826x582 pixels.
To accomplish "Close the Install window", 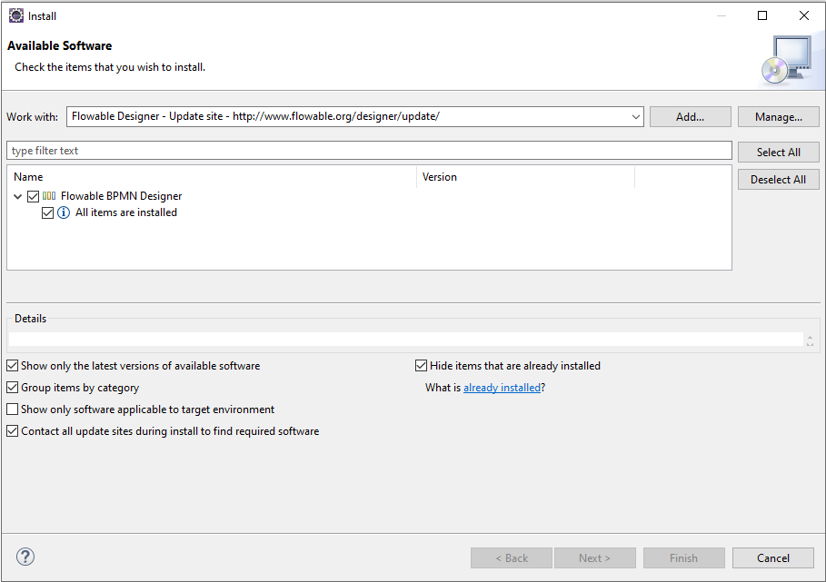I will point(804,15).
